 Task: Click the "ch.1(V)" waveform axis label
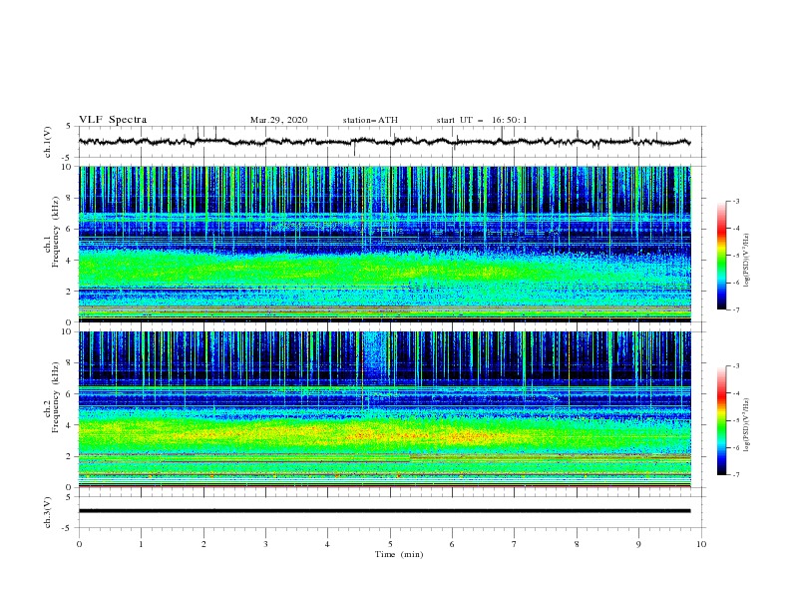(48, 142)
